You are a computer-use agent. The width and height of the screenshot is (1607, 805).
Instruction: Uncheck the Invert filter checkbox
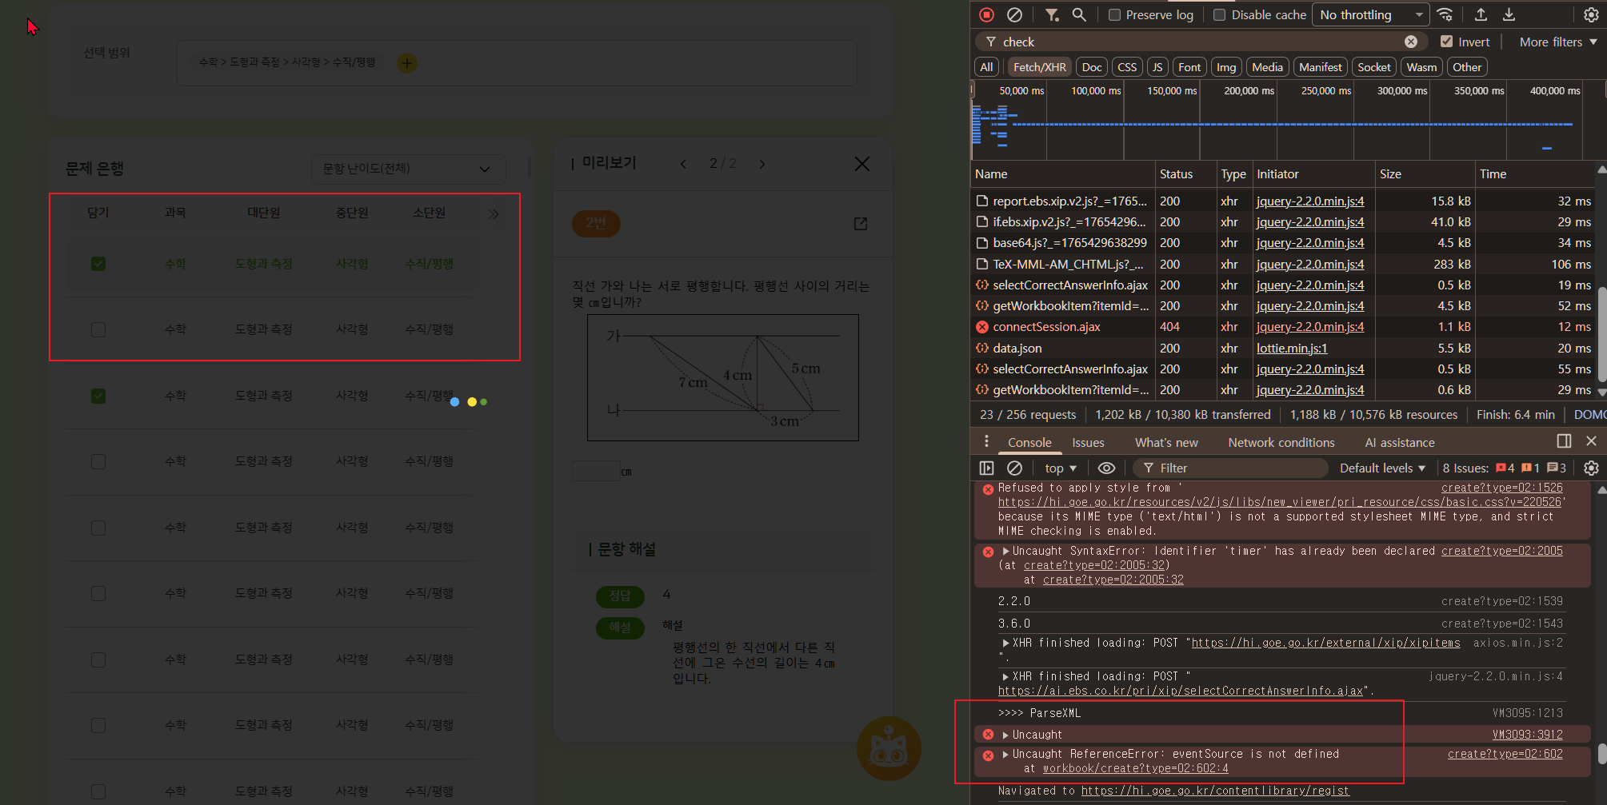click(1446, 42)
